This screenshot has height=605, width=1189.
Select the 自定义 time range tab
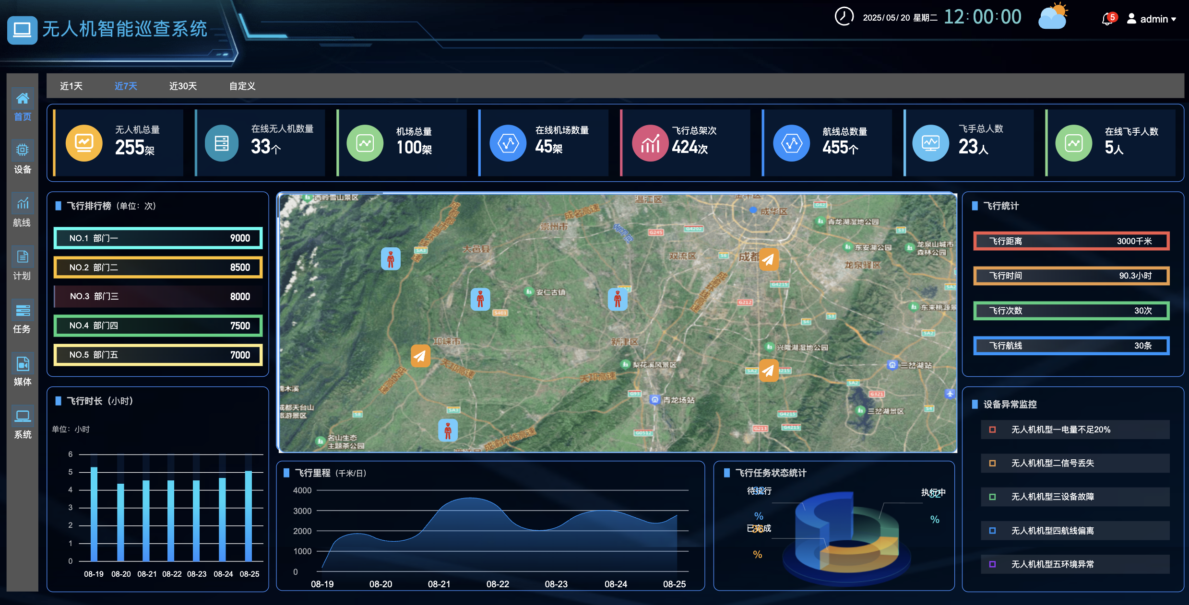242,86
